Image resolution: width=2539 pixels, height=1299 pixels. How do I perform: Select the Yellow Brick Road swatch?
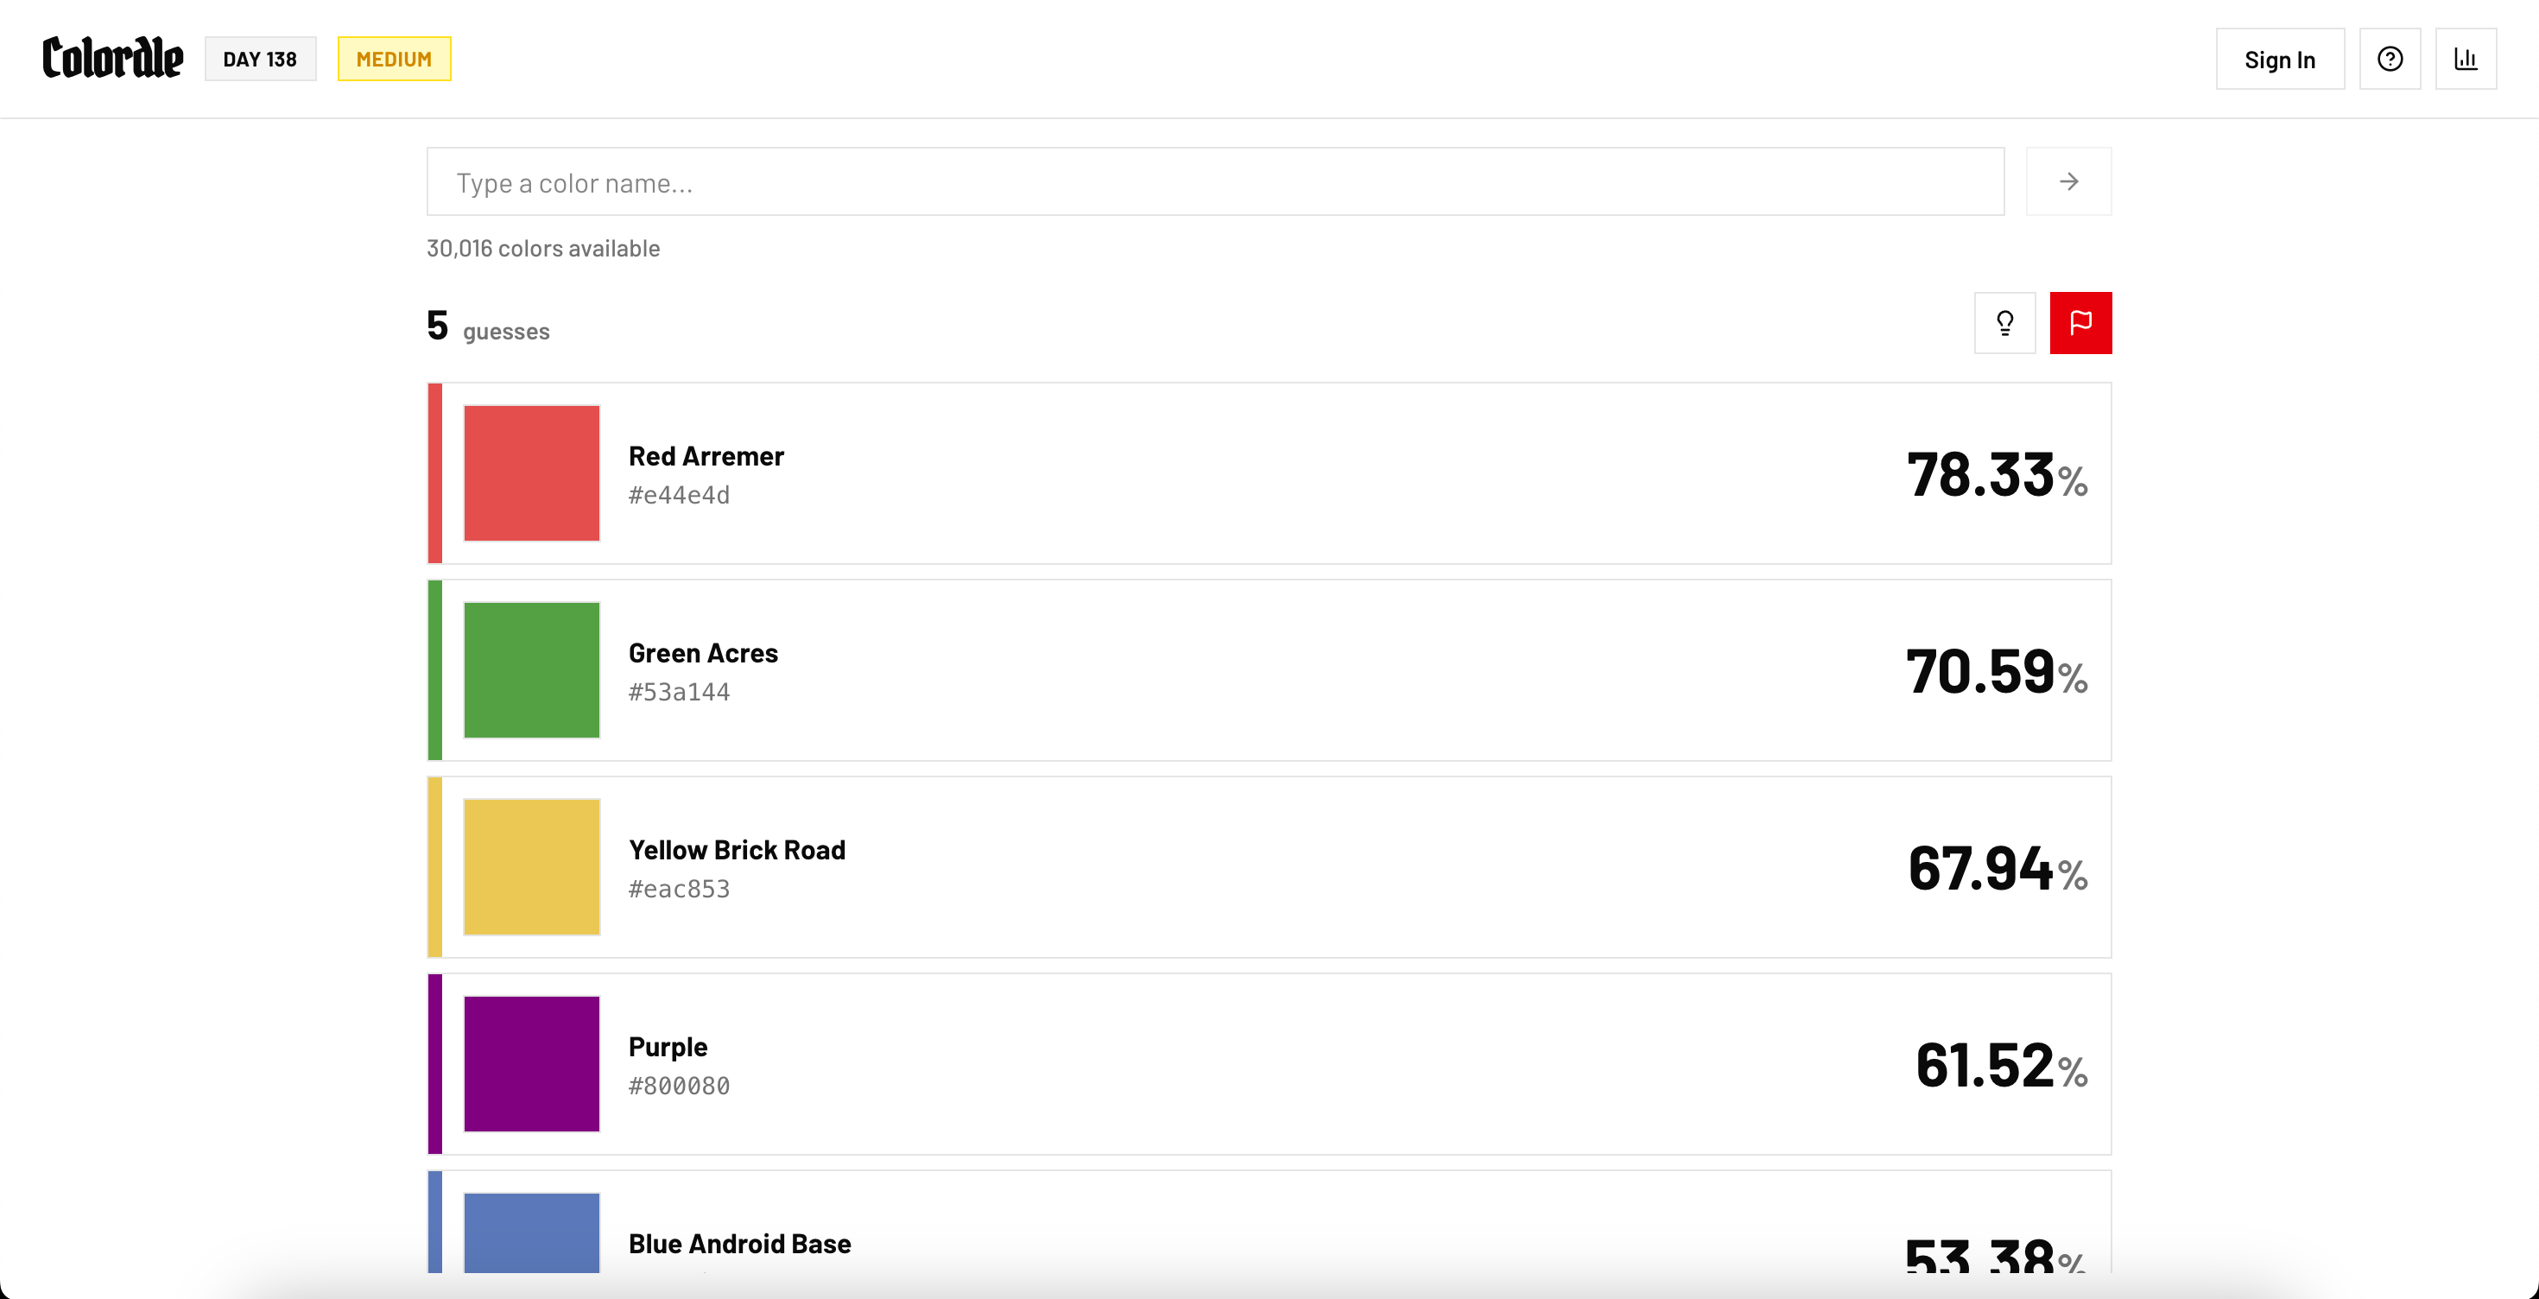tap(531, 867)
